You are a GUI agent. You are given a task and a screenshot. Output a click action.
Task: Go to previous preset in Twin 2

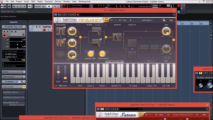point(131,20)
